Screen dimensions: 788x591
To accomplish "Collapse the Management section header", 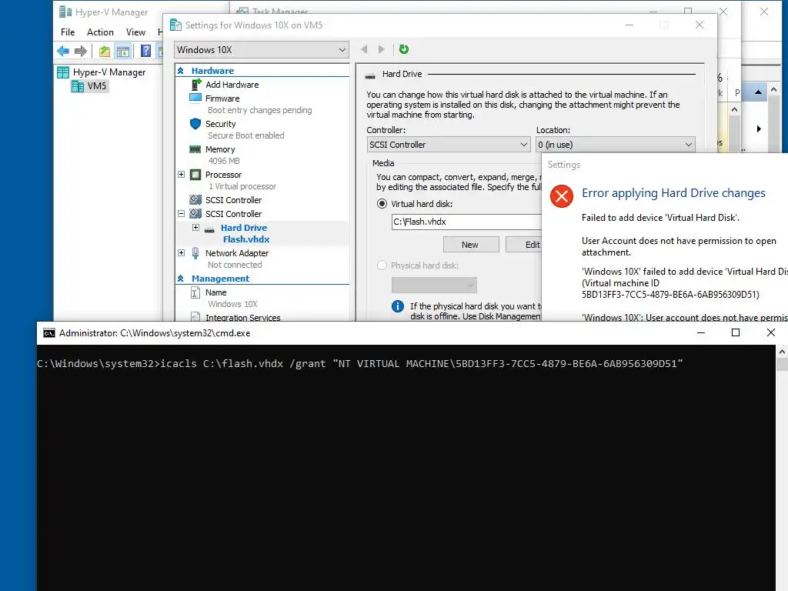I will coord(181,279).
